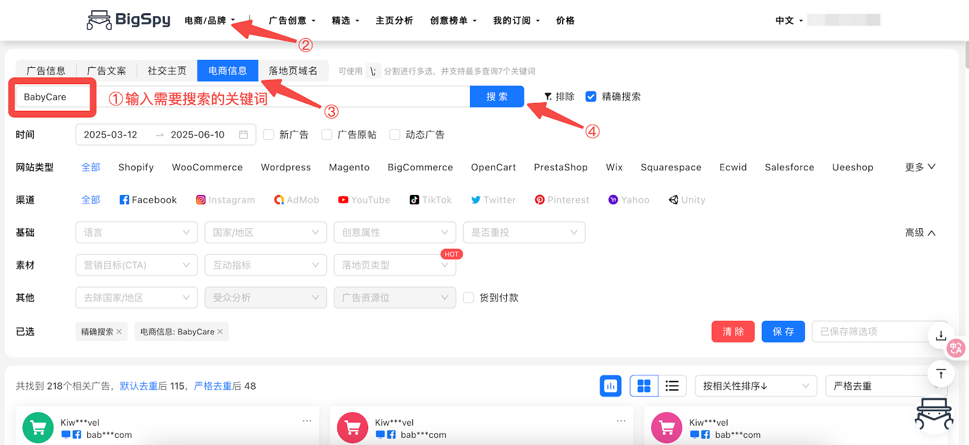Image resolution: width=969 pixels, height=445 pixels.
Task: Switch to the 社交主页 tab
Action: point(167,71)
